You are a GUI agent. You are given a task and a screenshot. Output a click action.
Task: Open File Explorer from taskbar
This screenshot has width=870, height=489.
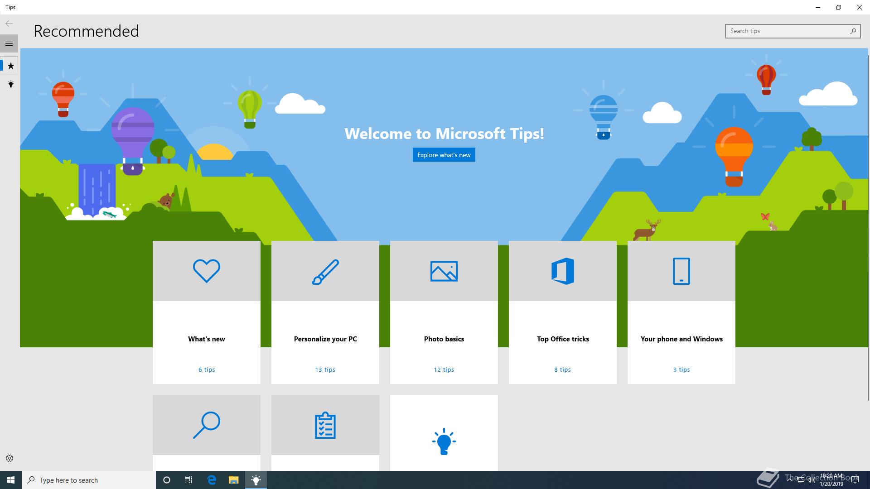coord(234,480)
